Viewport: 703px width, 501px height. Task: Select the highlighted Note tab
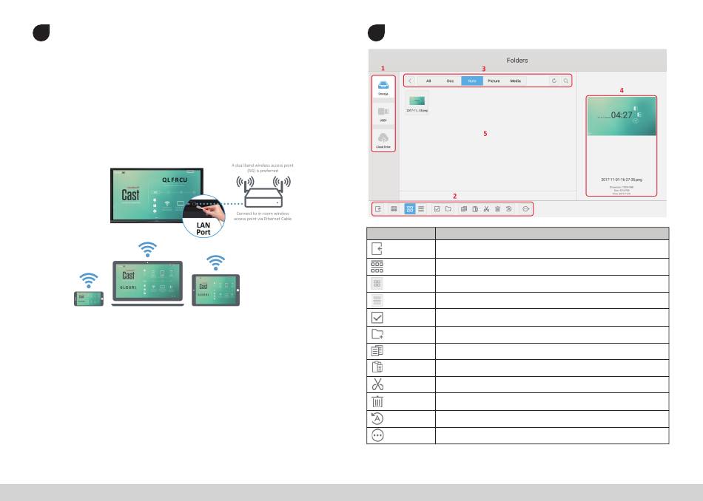click(x=472, y=81)
